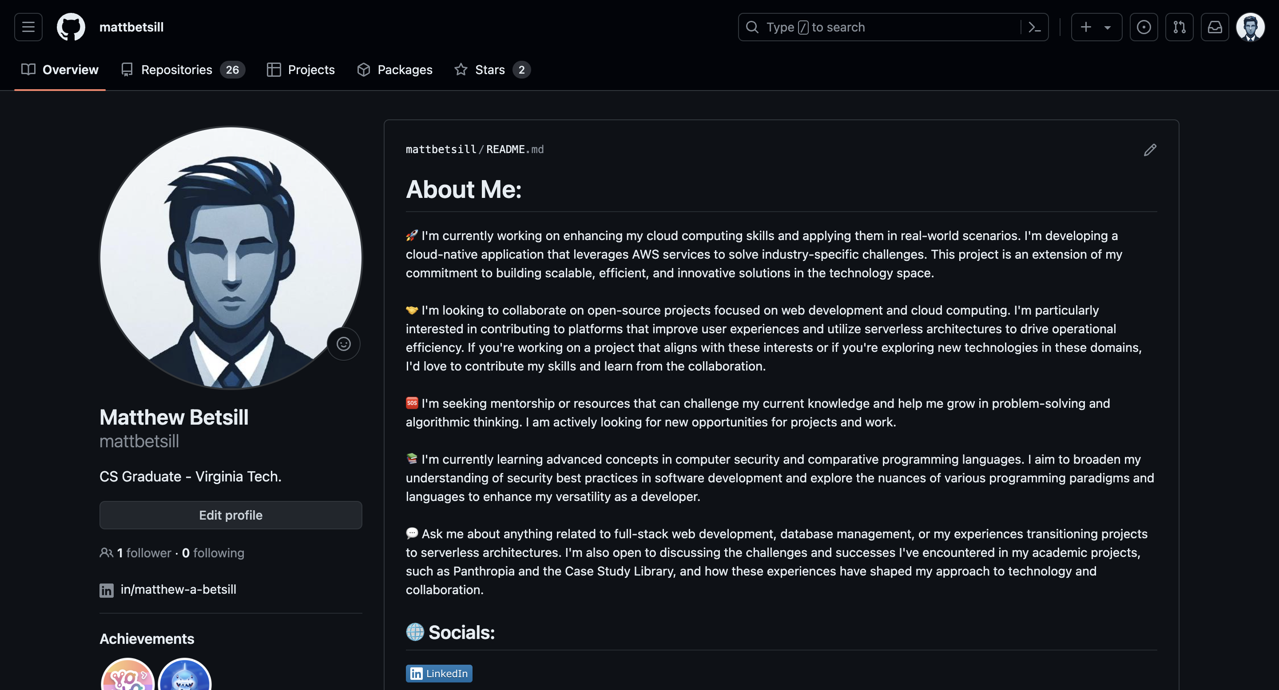The image size is (1279, 690).
Task: Click the LinkedIn icon in sidebar
Action: click(106, 590)
